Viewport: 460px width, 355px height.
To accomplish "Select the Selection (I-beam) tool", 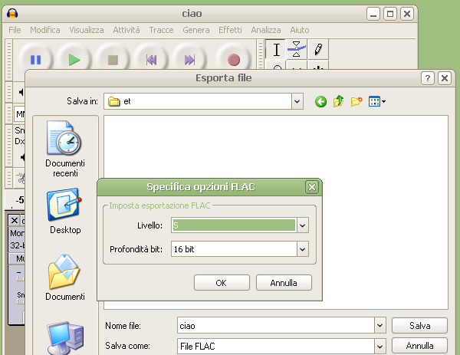I will [277, 51].
